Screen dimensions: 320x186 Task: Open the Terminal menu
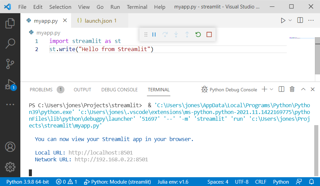click(137, 7)
